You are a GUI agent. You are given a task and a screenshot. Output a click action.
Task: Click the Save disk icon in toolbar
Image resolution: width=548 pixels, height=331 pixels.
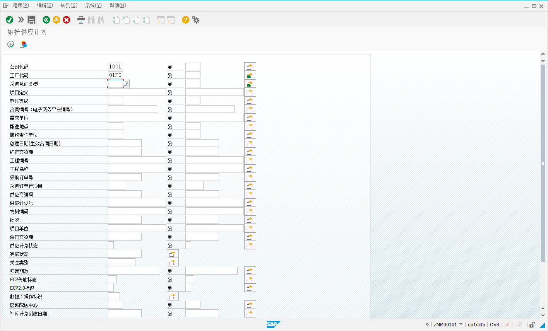(32, 20)
